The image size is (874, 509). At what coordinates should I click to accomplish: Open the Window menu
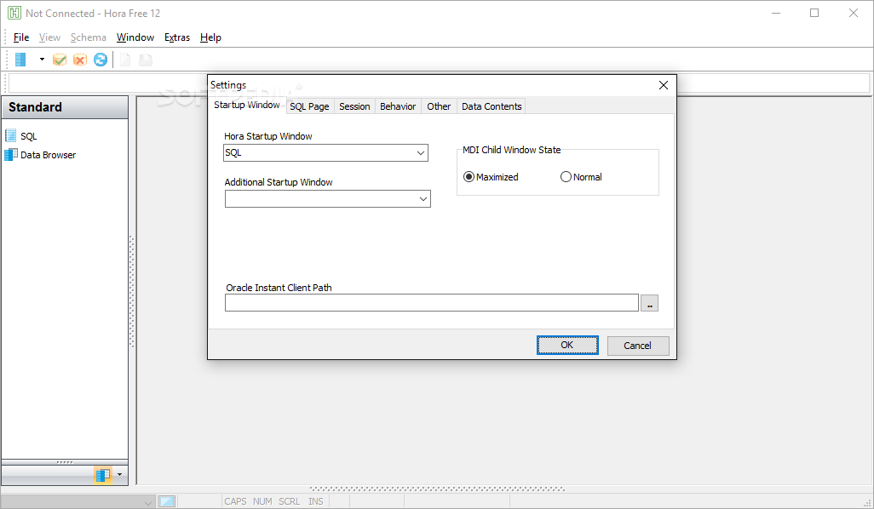pos(135,37)
